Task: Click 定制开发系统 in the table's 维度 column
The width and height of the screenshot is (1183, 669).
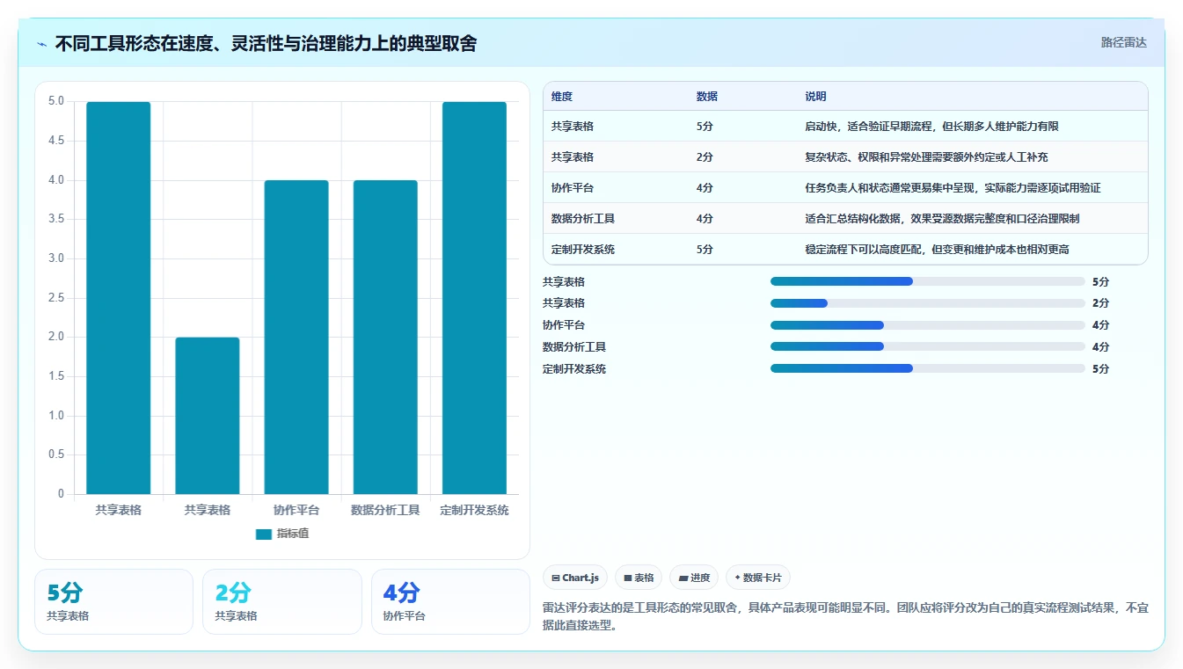Action: pyautogui.click(x=583, y=250)
